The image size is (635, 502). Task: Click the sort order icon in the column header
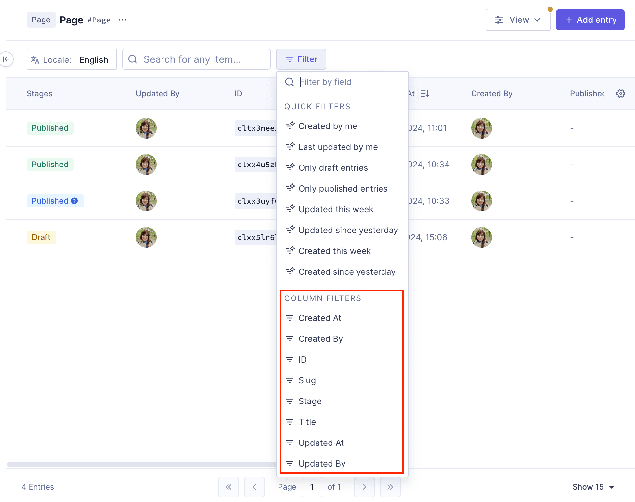tap(425, 93)
